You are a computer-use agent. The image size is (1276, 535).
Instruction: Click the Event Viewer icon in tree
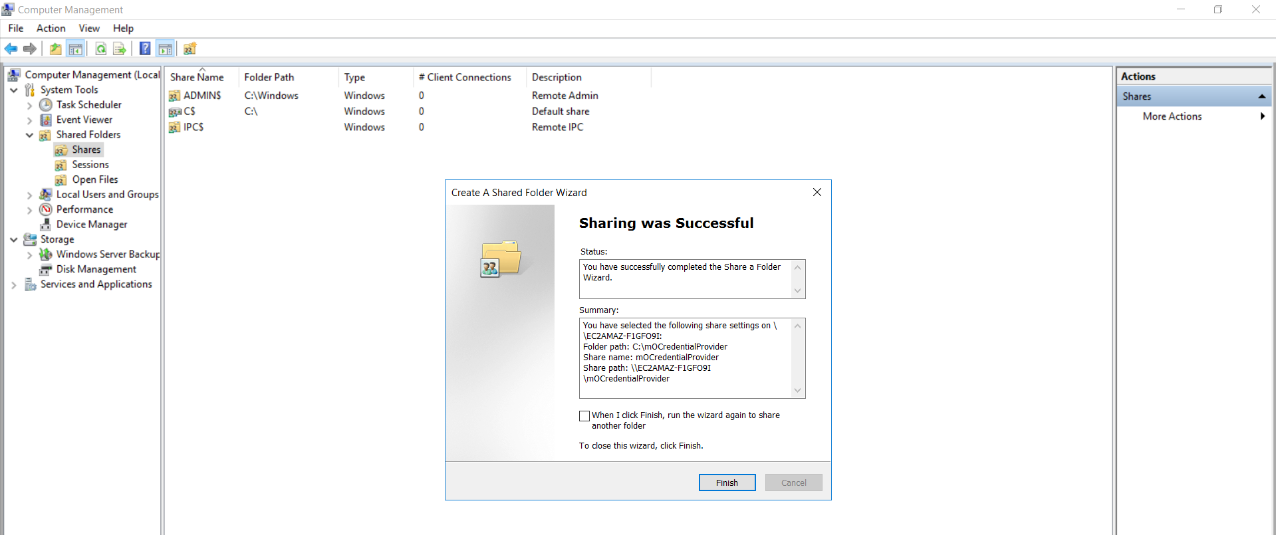pos(46,120)
